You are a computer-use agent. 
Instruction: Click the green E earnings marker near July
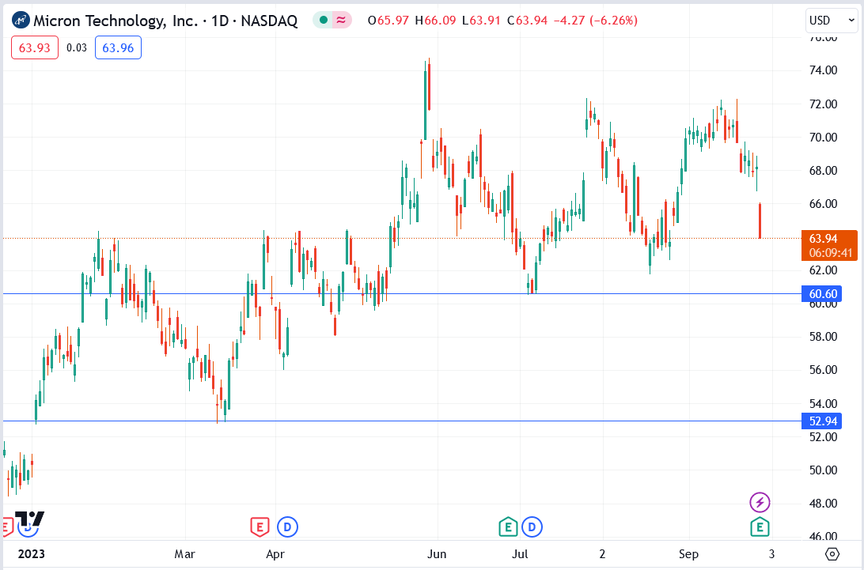pyautogui.click(x=508, y=527)
